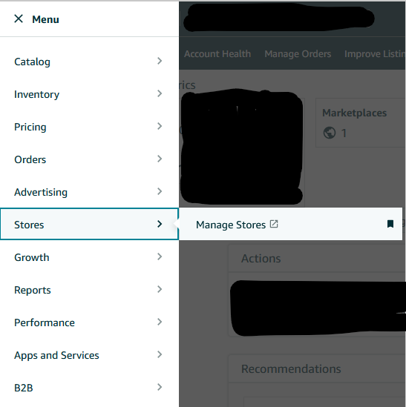Open the Reports submenu arrow
This screenshot has height=407, width=406.
pos(160,289)
